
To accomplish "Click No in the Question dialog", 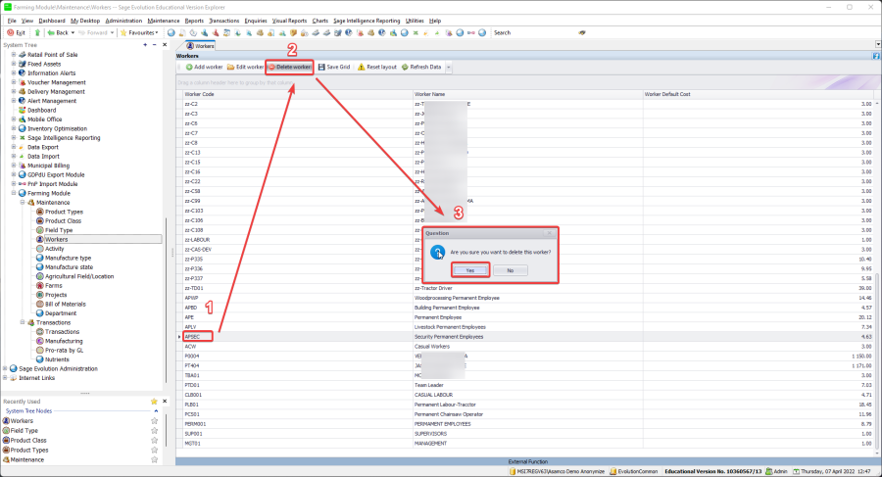I will point(510,269).
